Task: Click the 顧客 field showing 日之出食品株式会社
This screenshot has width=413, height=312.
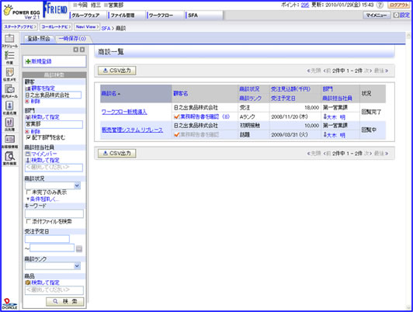Action: (54, 95)
